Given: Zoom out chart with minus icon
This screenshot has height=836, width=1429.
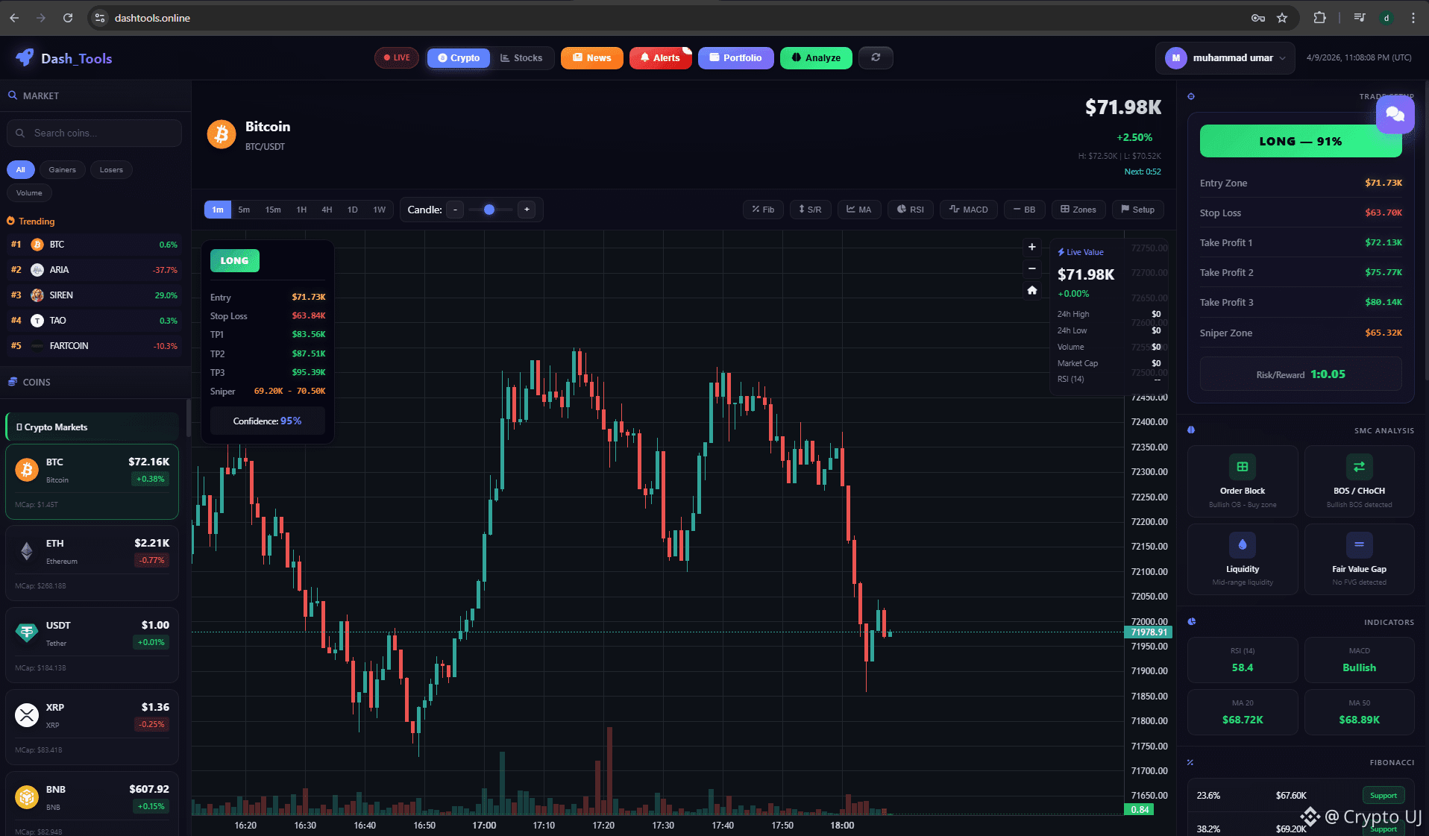Looking at the screenshot, I should [1032, 268].
